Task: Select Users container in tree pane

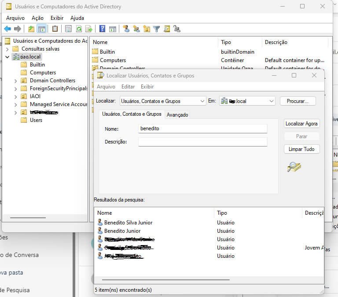Action: pyautogui.click(x=36, y=120)
